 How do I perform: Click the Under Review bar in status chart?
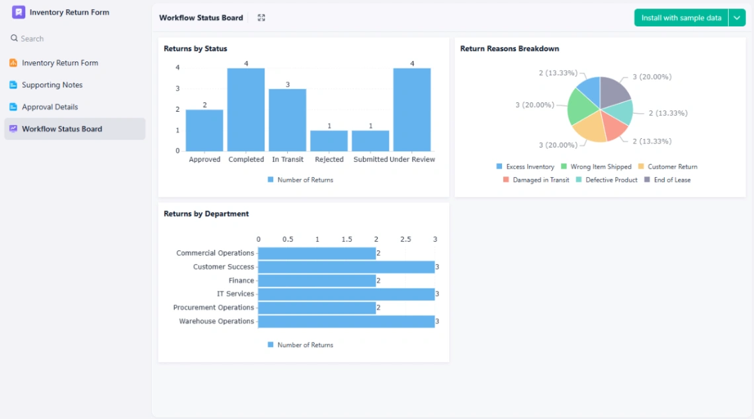click(x=412, y=110)
